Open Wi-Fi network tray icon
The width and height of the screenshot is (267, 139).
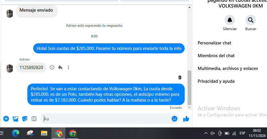coord(234,133)
